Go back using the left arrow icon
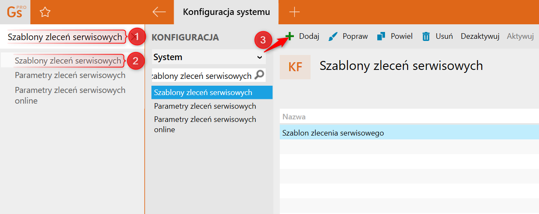This screenshot has width=539, height=214. pos(159,12)
